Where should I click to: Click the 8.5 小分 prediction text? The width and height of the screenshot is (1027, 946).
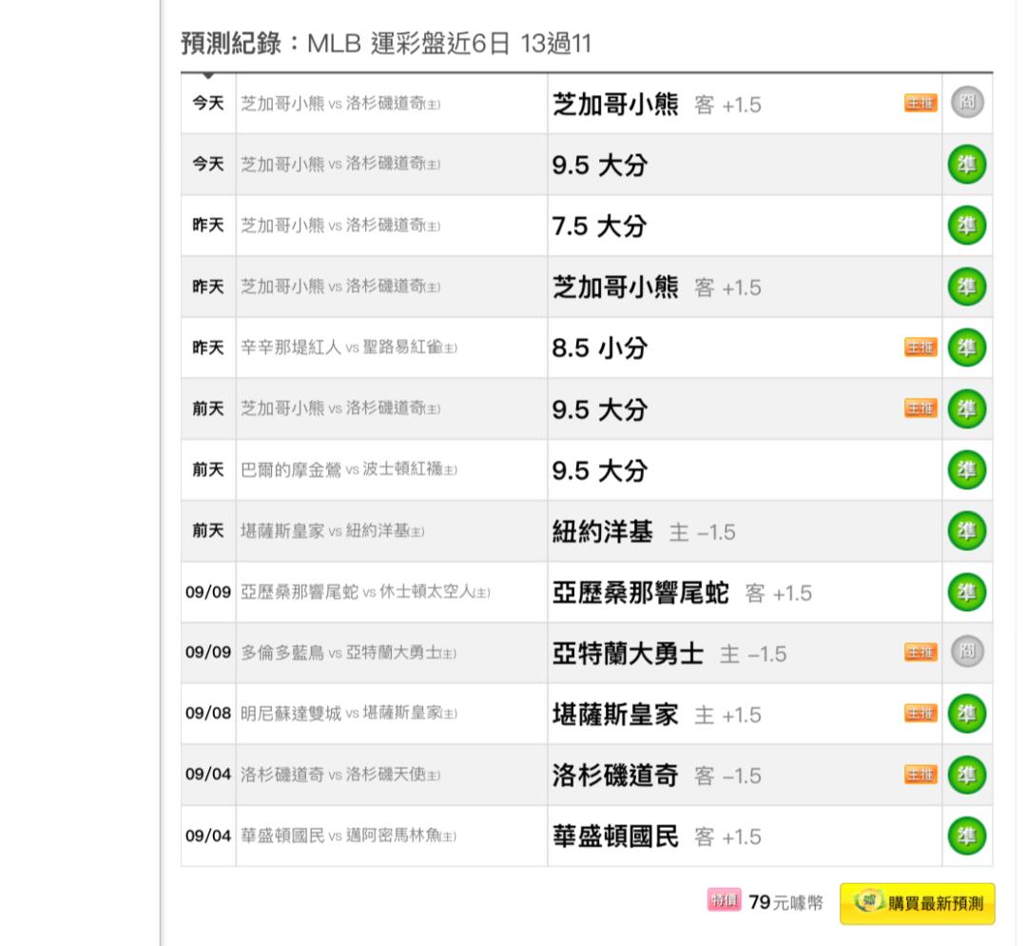click(x=599, y=348)
